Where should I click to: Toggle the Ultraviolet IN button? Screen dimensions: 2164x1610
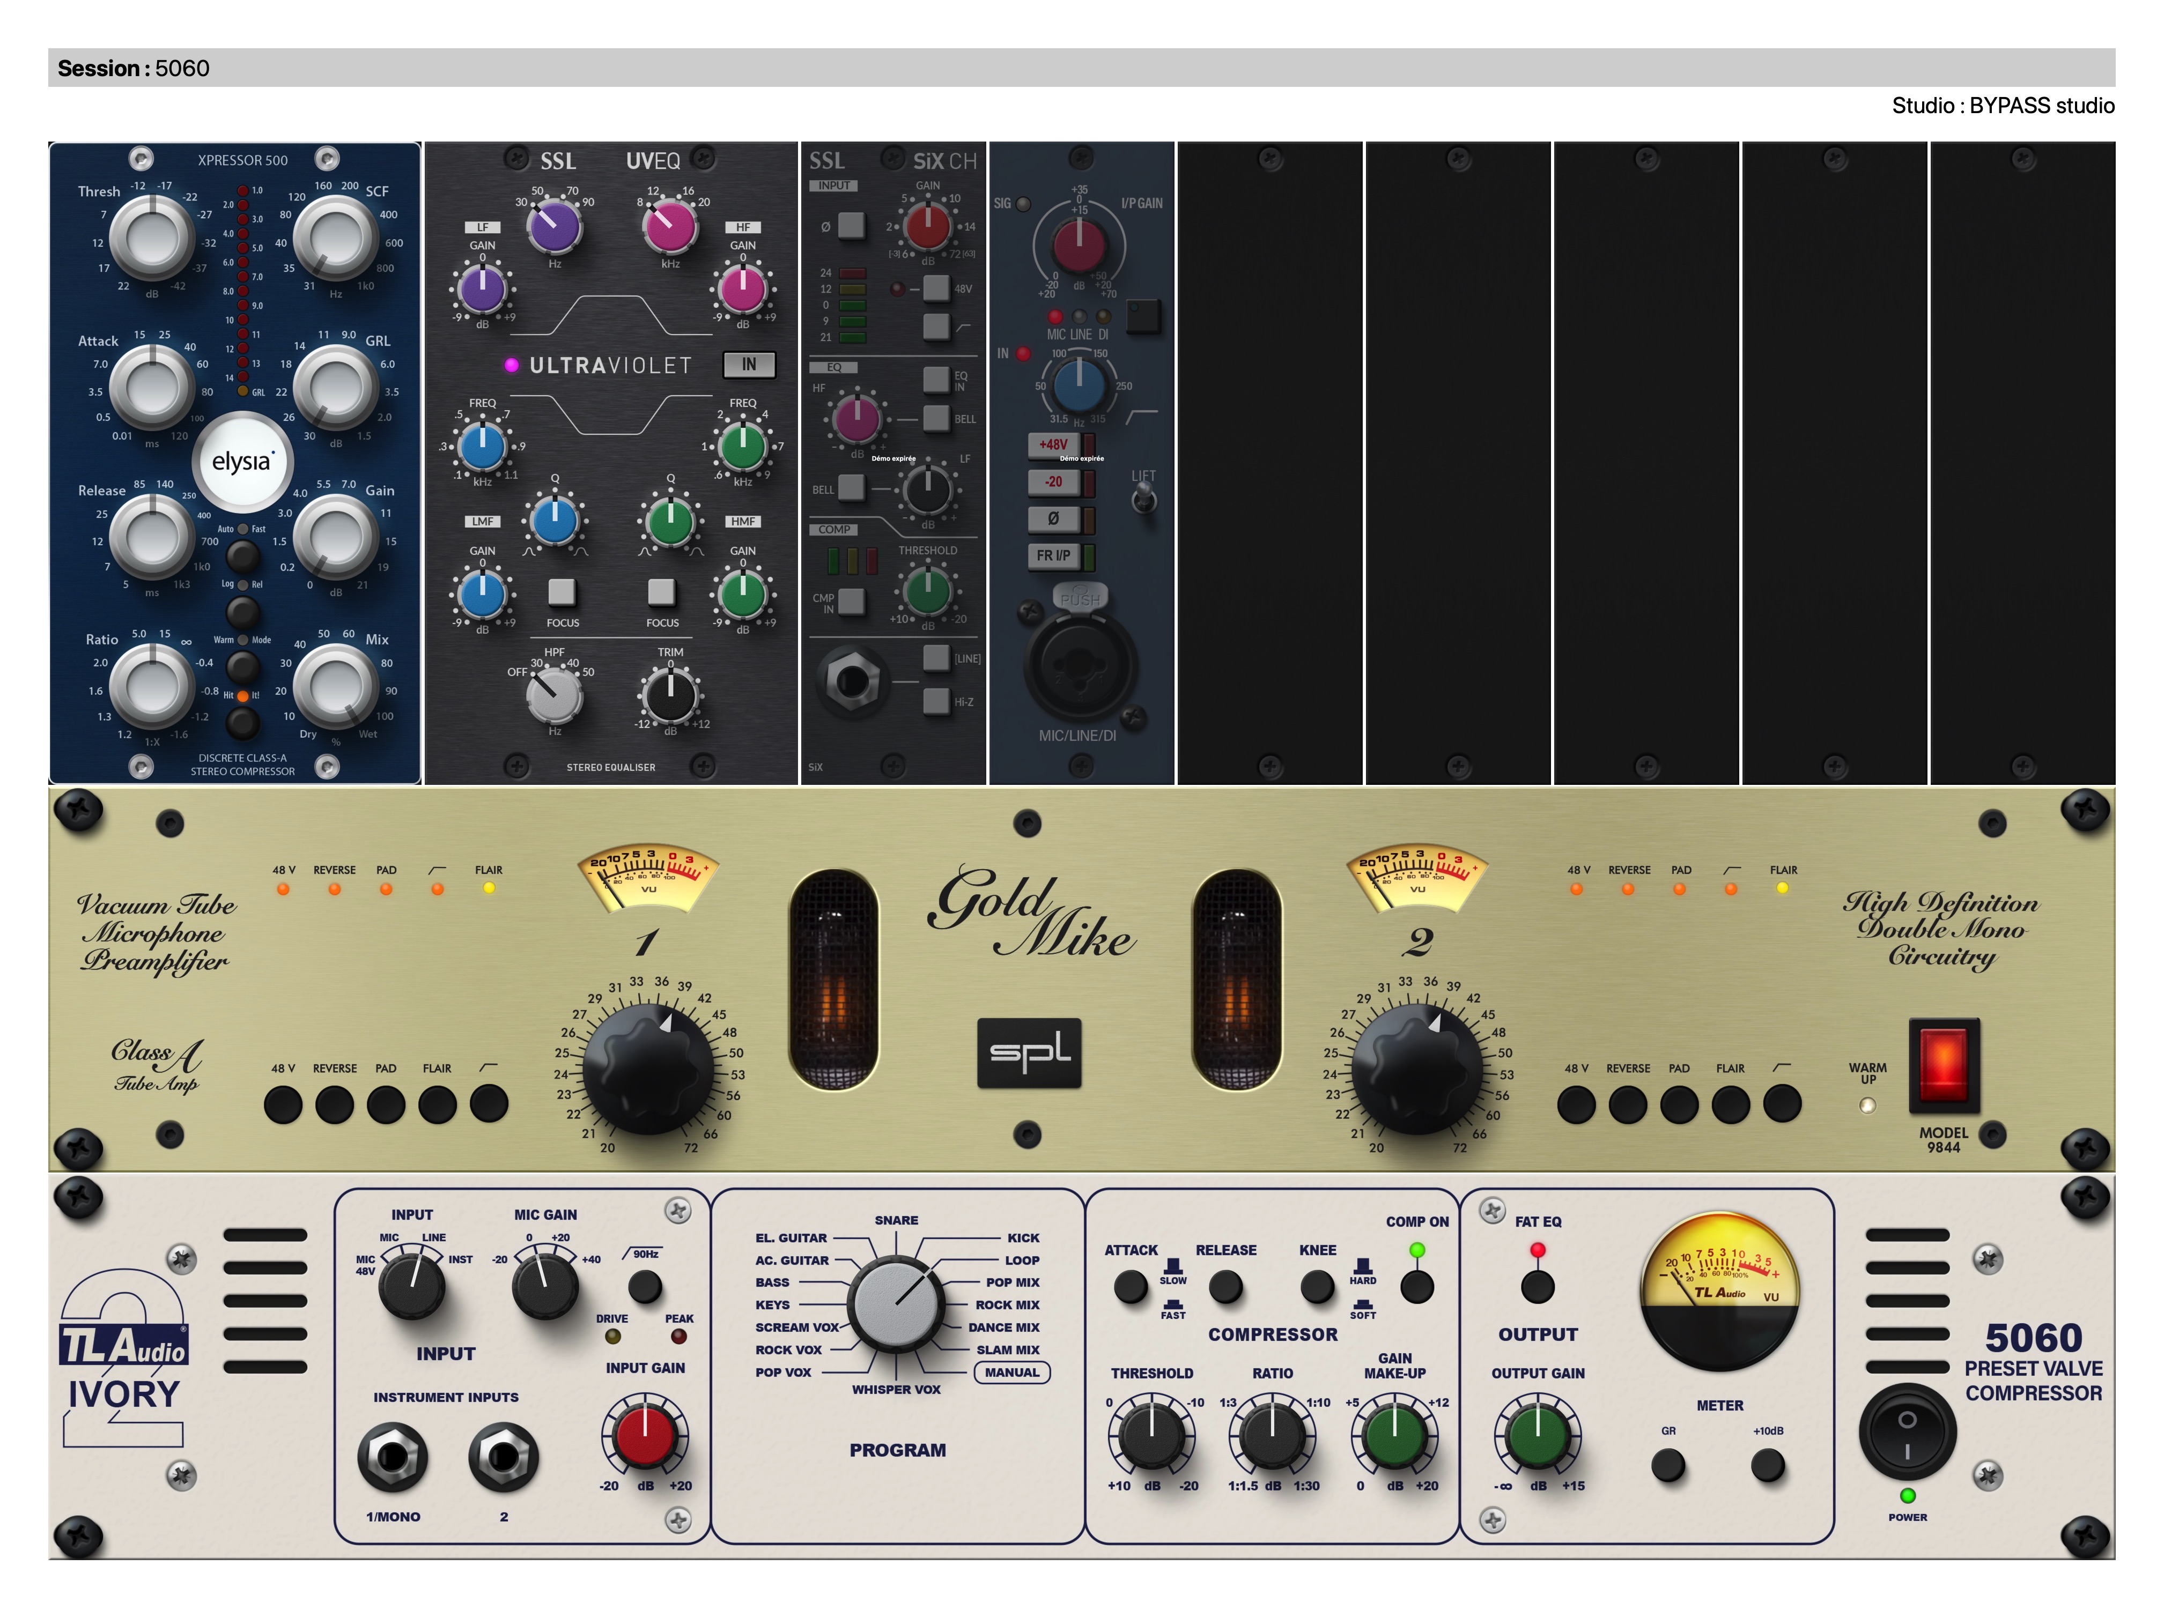pos(749,365)
